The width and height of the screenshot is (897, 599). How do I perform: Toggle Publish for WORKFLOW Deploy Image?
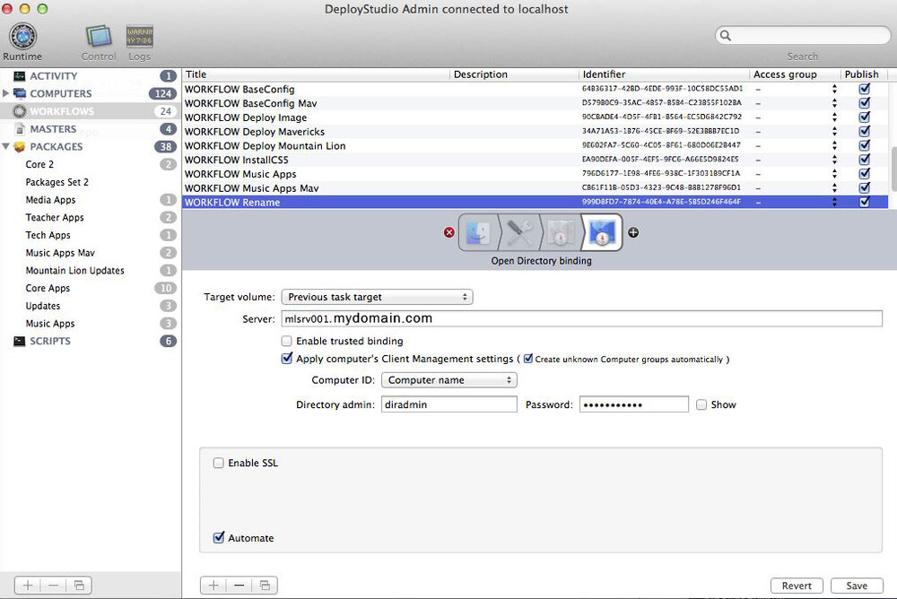click(865, 117)
